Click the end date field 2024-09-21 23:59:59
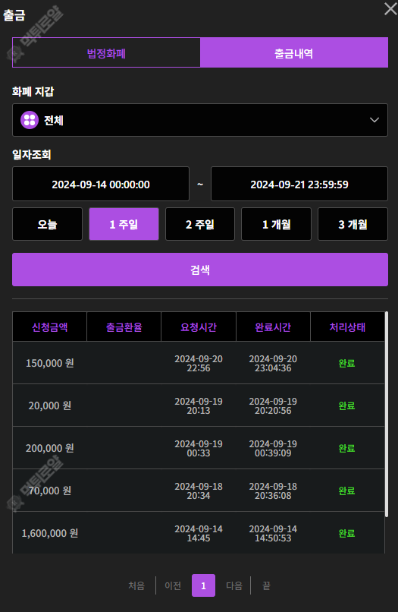The height and width of the screenshot is (612, 398). pos(299,184)
